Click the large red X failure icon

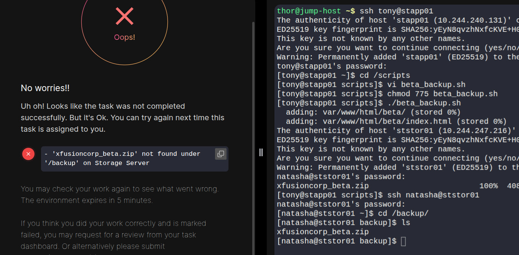coord(125,16)
